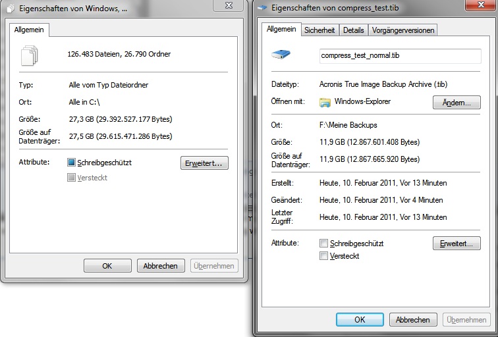Click value 'Alle vom Typ Dateiordner'

pos(109,85)
